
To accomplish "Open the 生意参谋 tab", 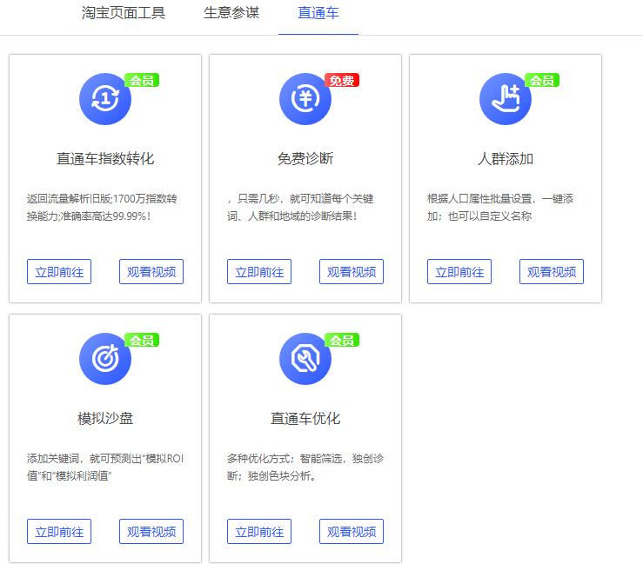I will 231,13.
